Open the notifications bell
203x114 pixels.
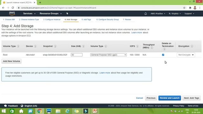coord(146,14)
